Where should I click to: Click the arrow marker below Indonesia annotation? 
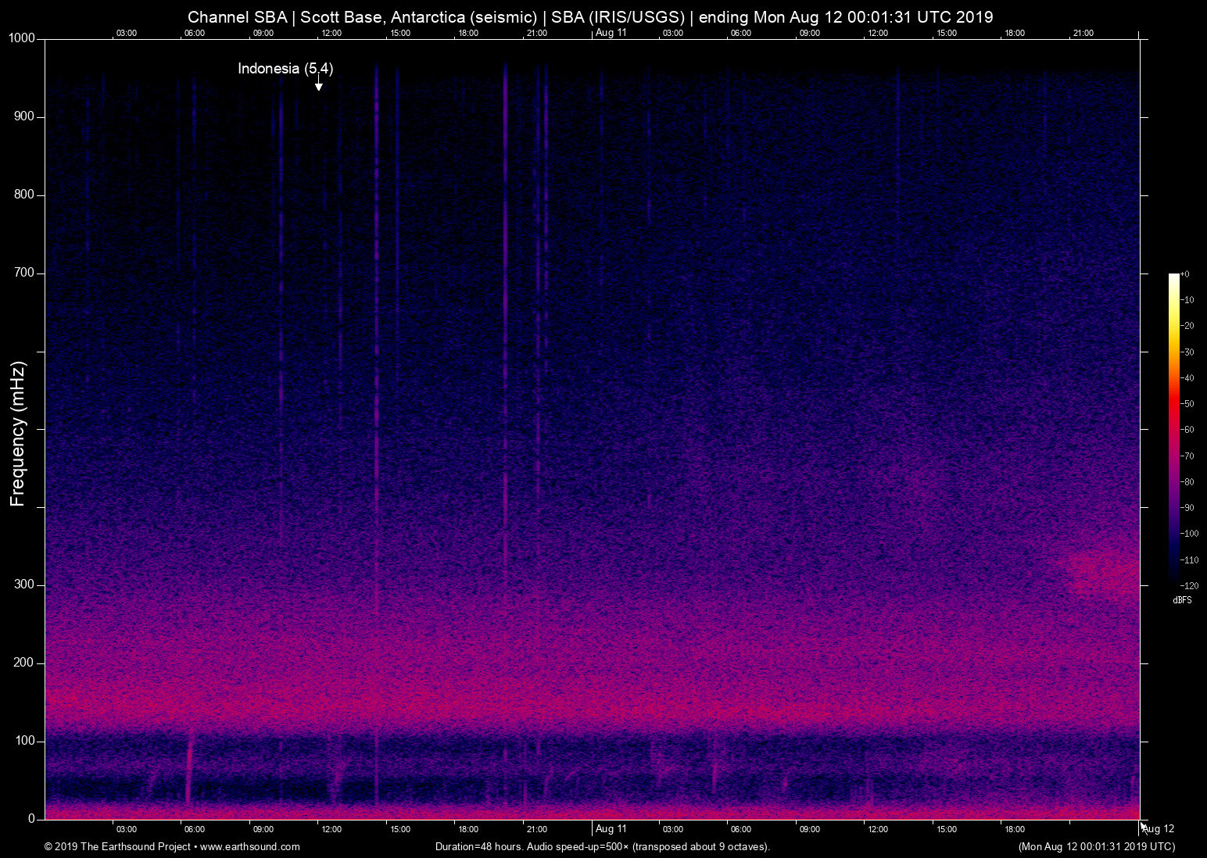click(318, 85)
